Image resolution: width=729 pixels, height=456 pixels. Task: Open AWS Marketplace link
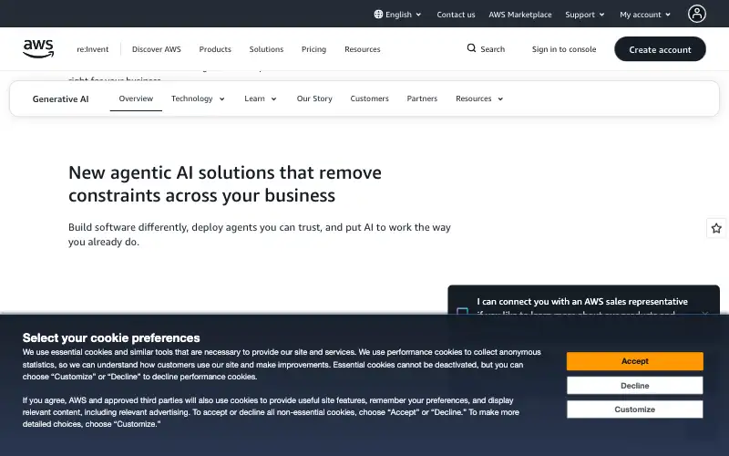(519, 15)
